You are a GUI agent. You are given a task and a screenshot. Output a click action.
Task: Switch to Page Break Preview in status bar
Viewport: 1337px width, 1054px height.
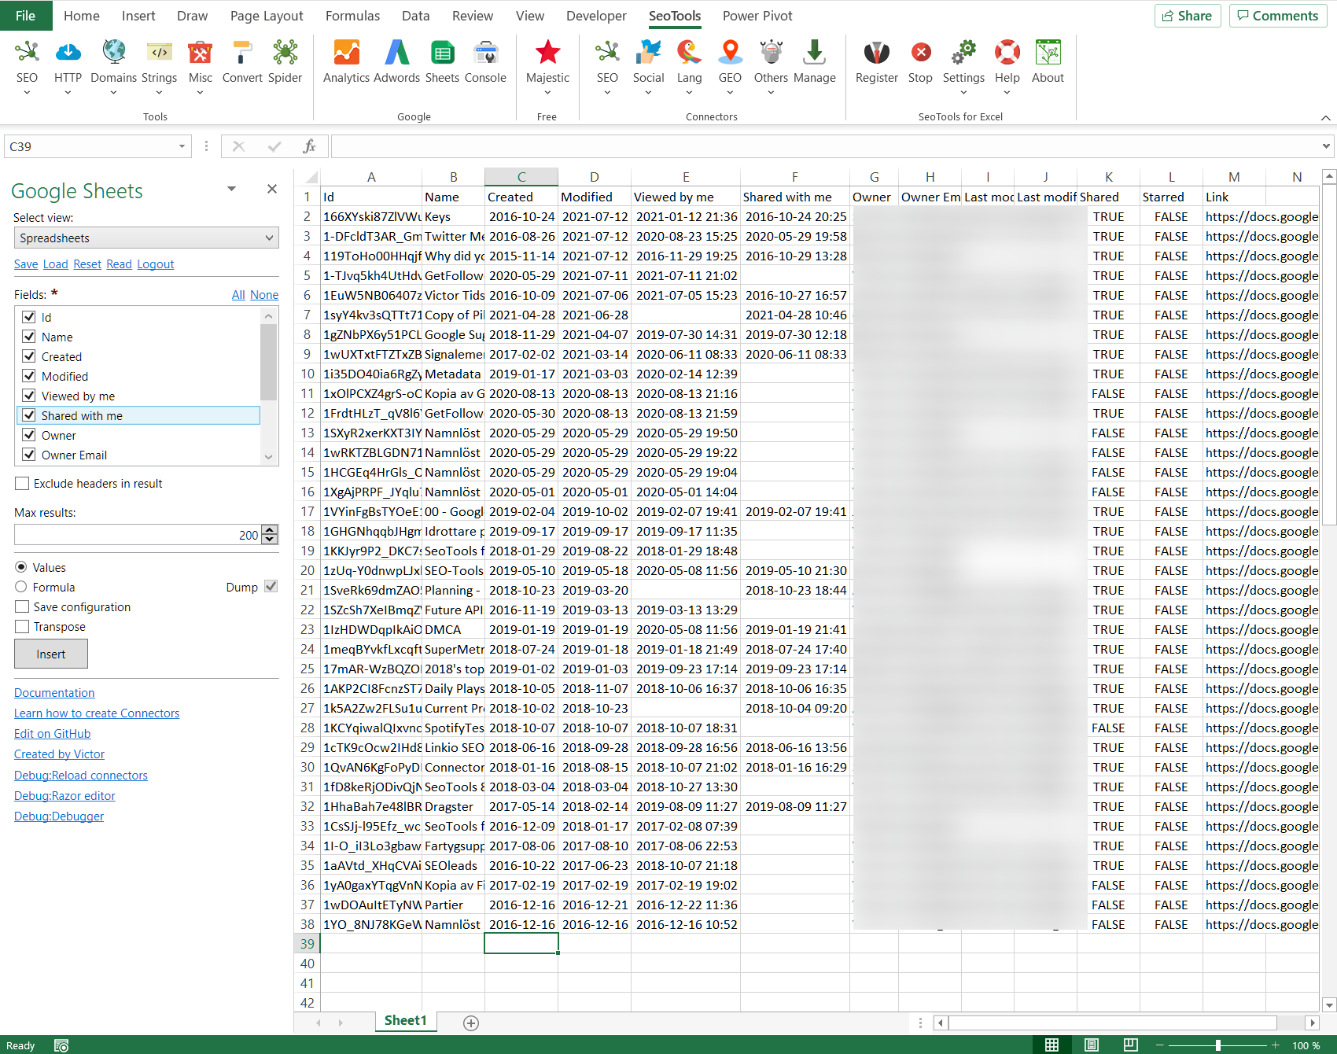point(1130,1045)
